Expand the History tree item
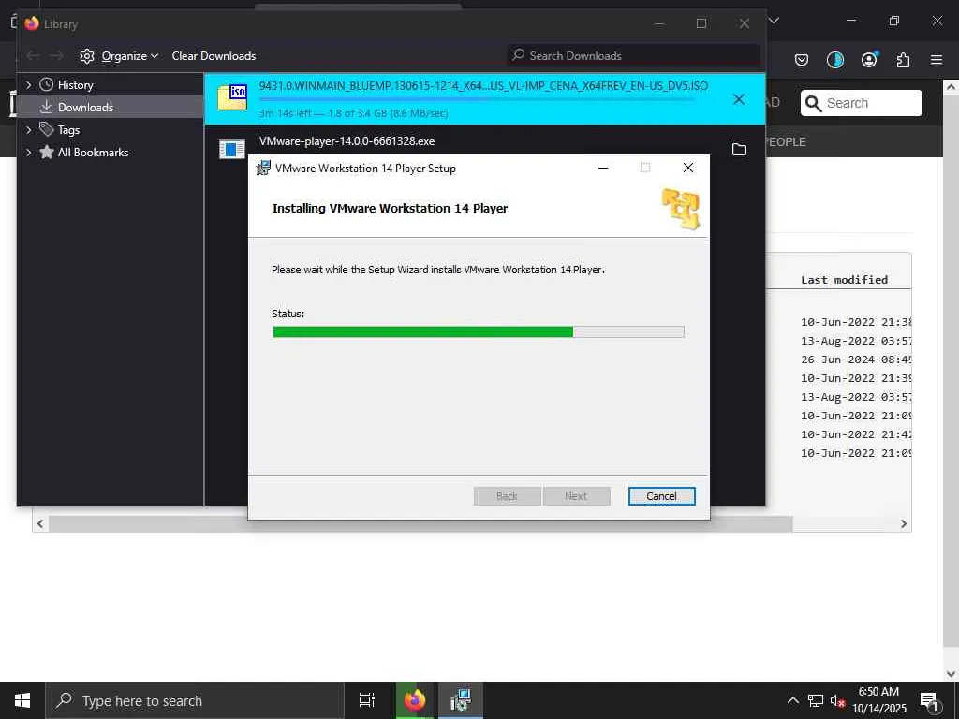959x719 pixels. 28,85
